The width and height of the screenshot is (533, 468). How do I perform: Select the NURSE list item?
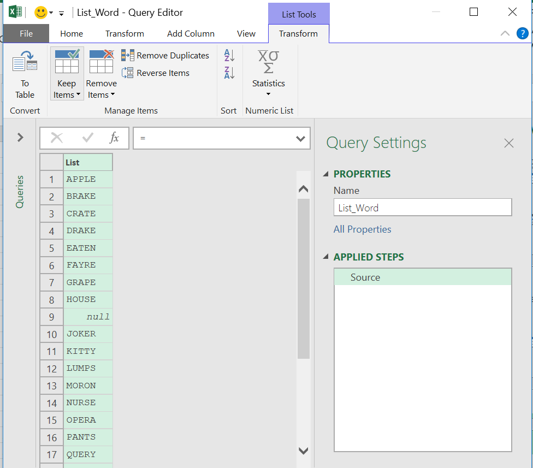tap(88, 402)
